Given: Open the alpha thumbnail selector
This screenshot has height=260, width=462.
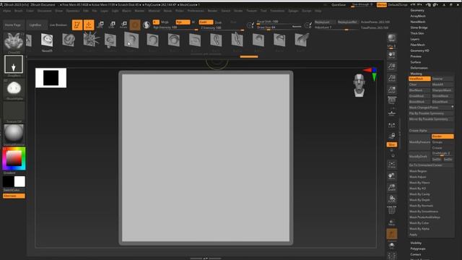Looking at the screenshot, I should 14,87.
